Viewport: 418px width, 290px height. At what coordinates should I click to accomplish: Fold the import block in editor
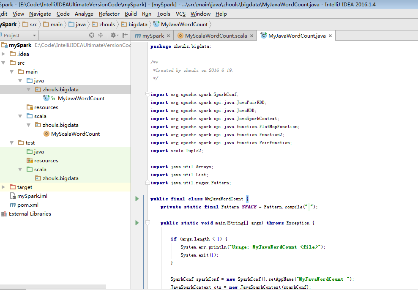[x=148, y=94]
